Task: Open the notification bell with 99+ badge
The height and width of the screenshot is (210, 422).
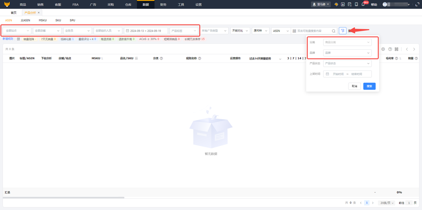Action: 364,4
